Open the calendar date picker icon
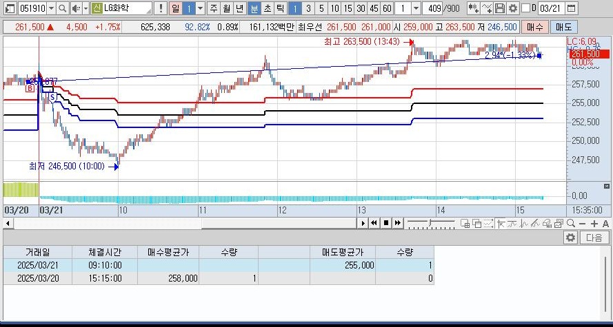Screen dimensions: 613x327 coord(571,8)
